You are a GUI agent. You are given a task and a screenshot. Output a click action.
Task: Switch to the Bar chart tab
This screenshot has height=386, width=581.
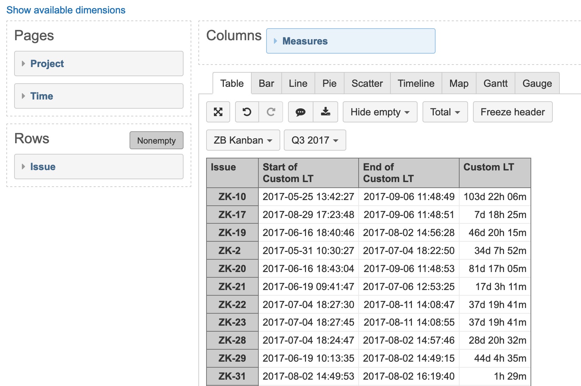point(266,83)
